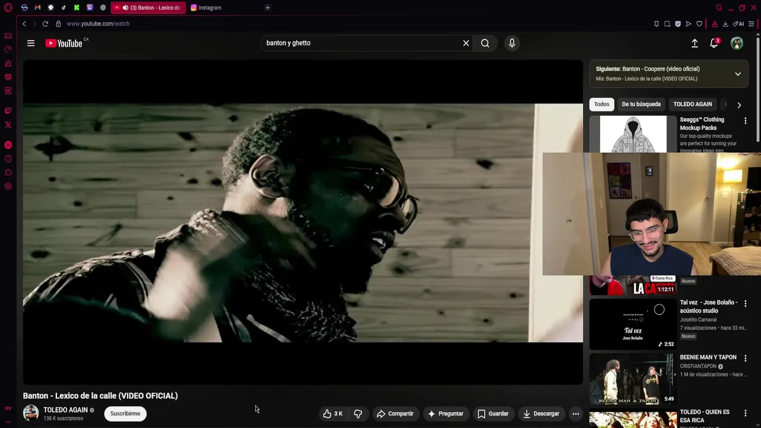The height and width of the screenshot is (428, 761).
Task: Open the TOLEDO - QUIEN ES ESA RICA title
Action: [705, 416]
